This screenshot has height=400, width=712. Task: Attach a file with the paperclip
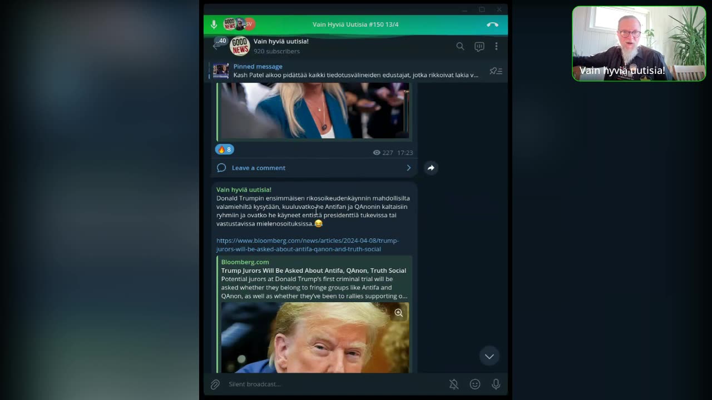215,384
